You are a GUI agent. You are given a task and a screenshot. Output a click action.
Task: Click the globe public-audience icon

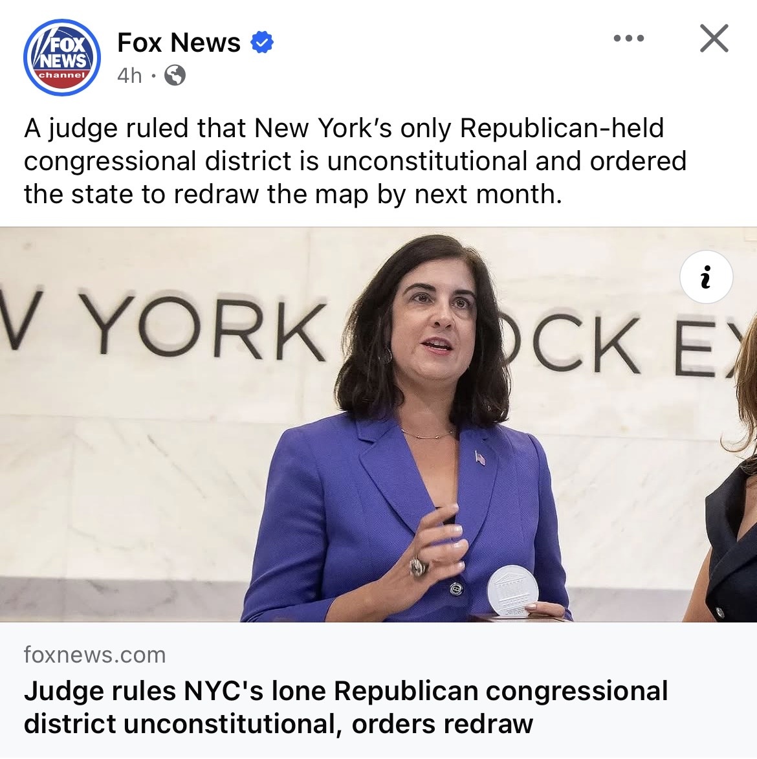click(175, 75)
